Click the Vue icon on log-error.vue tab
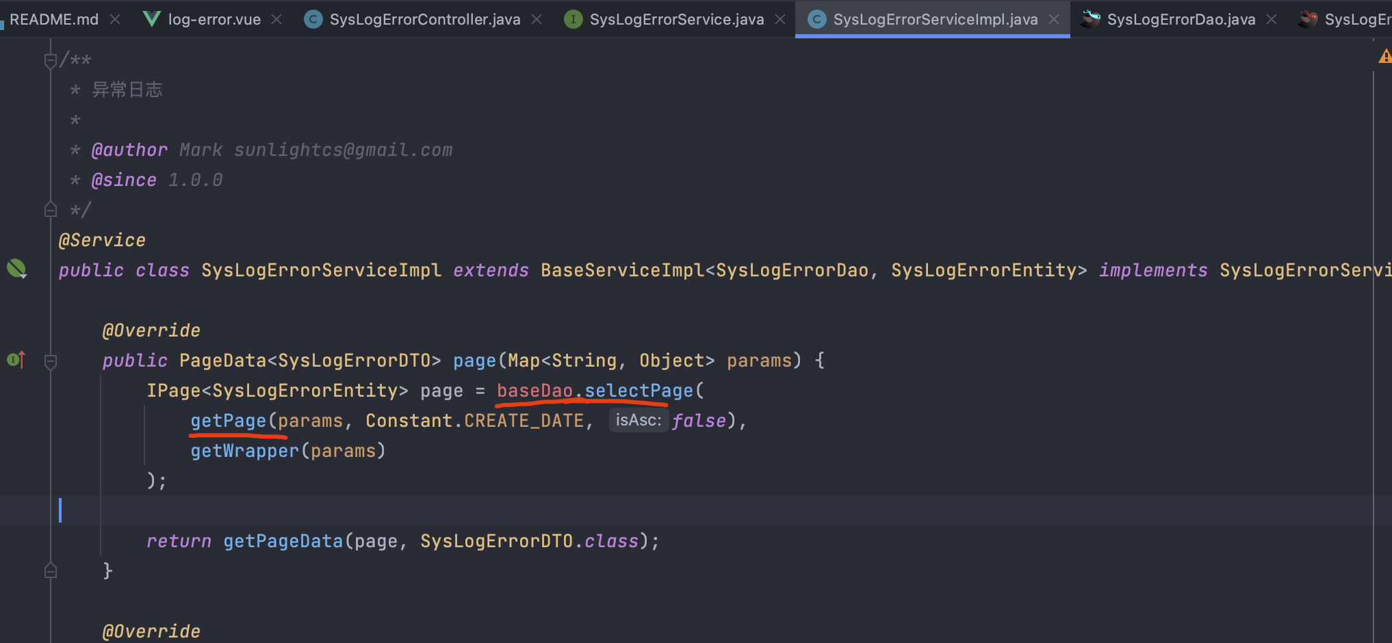Screen dimensions: 1392x643 [152, 19]
